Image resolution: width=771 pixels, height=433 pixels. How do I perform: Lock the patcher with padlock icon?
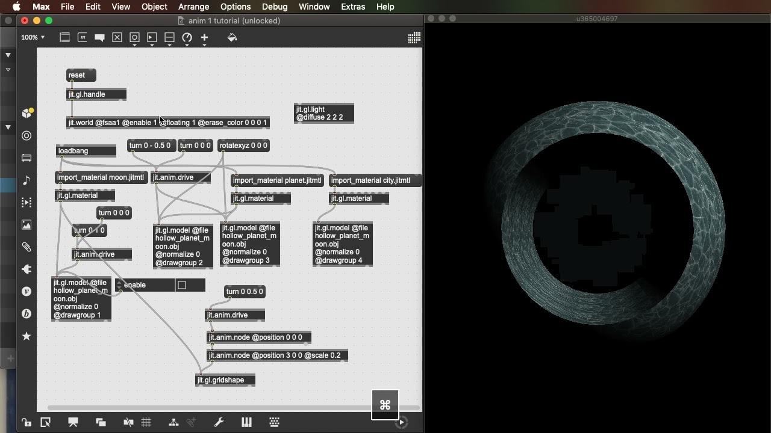26,422
